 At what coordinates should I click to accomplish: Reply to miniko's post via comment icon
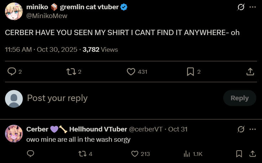point(12,72)
